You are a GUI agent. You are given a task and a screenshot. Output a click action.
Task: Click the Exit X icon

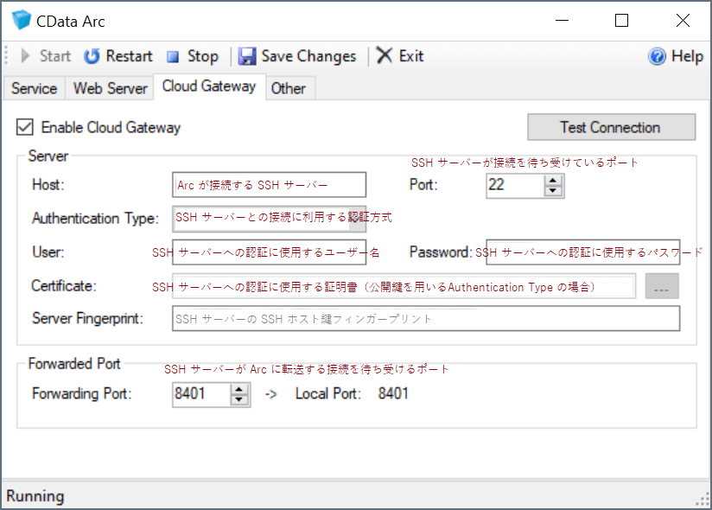(385, 55)
